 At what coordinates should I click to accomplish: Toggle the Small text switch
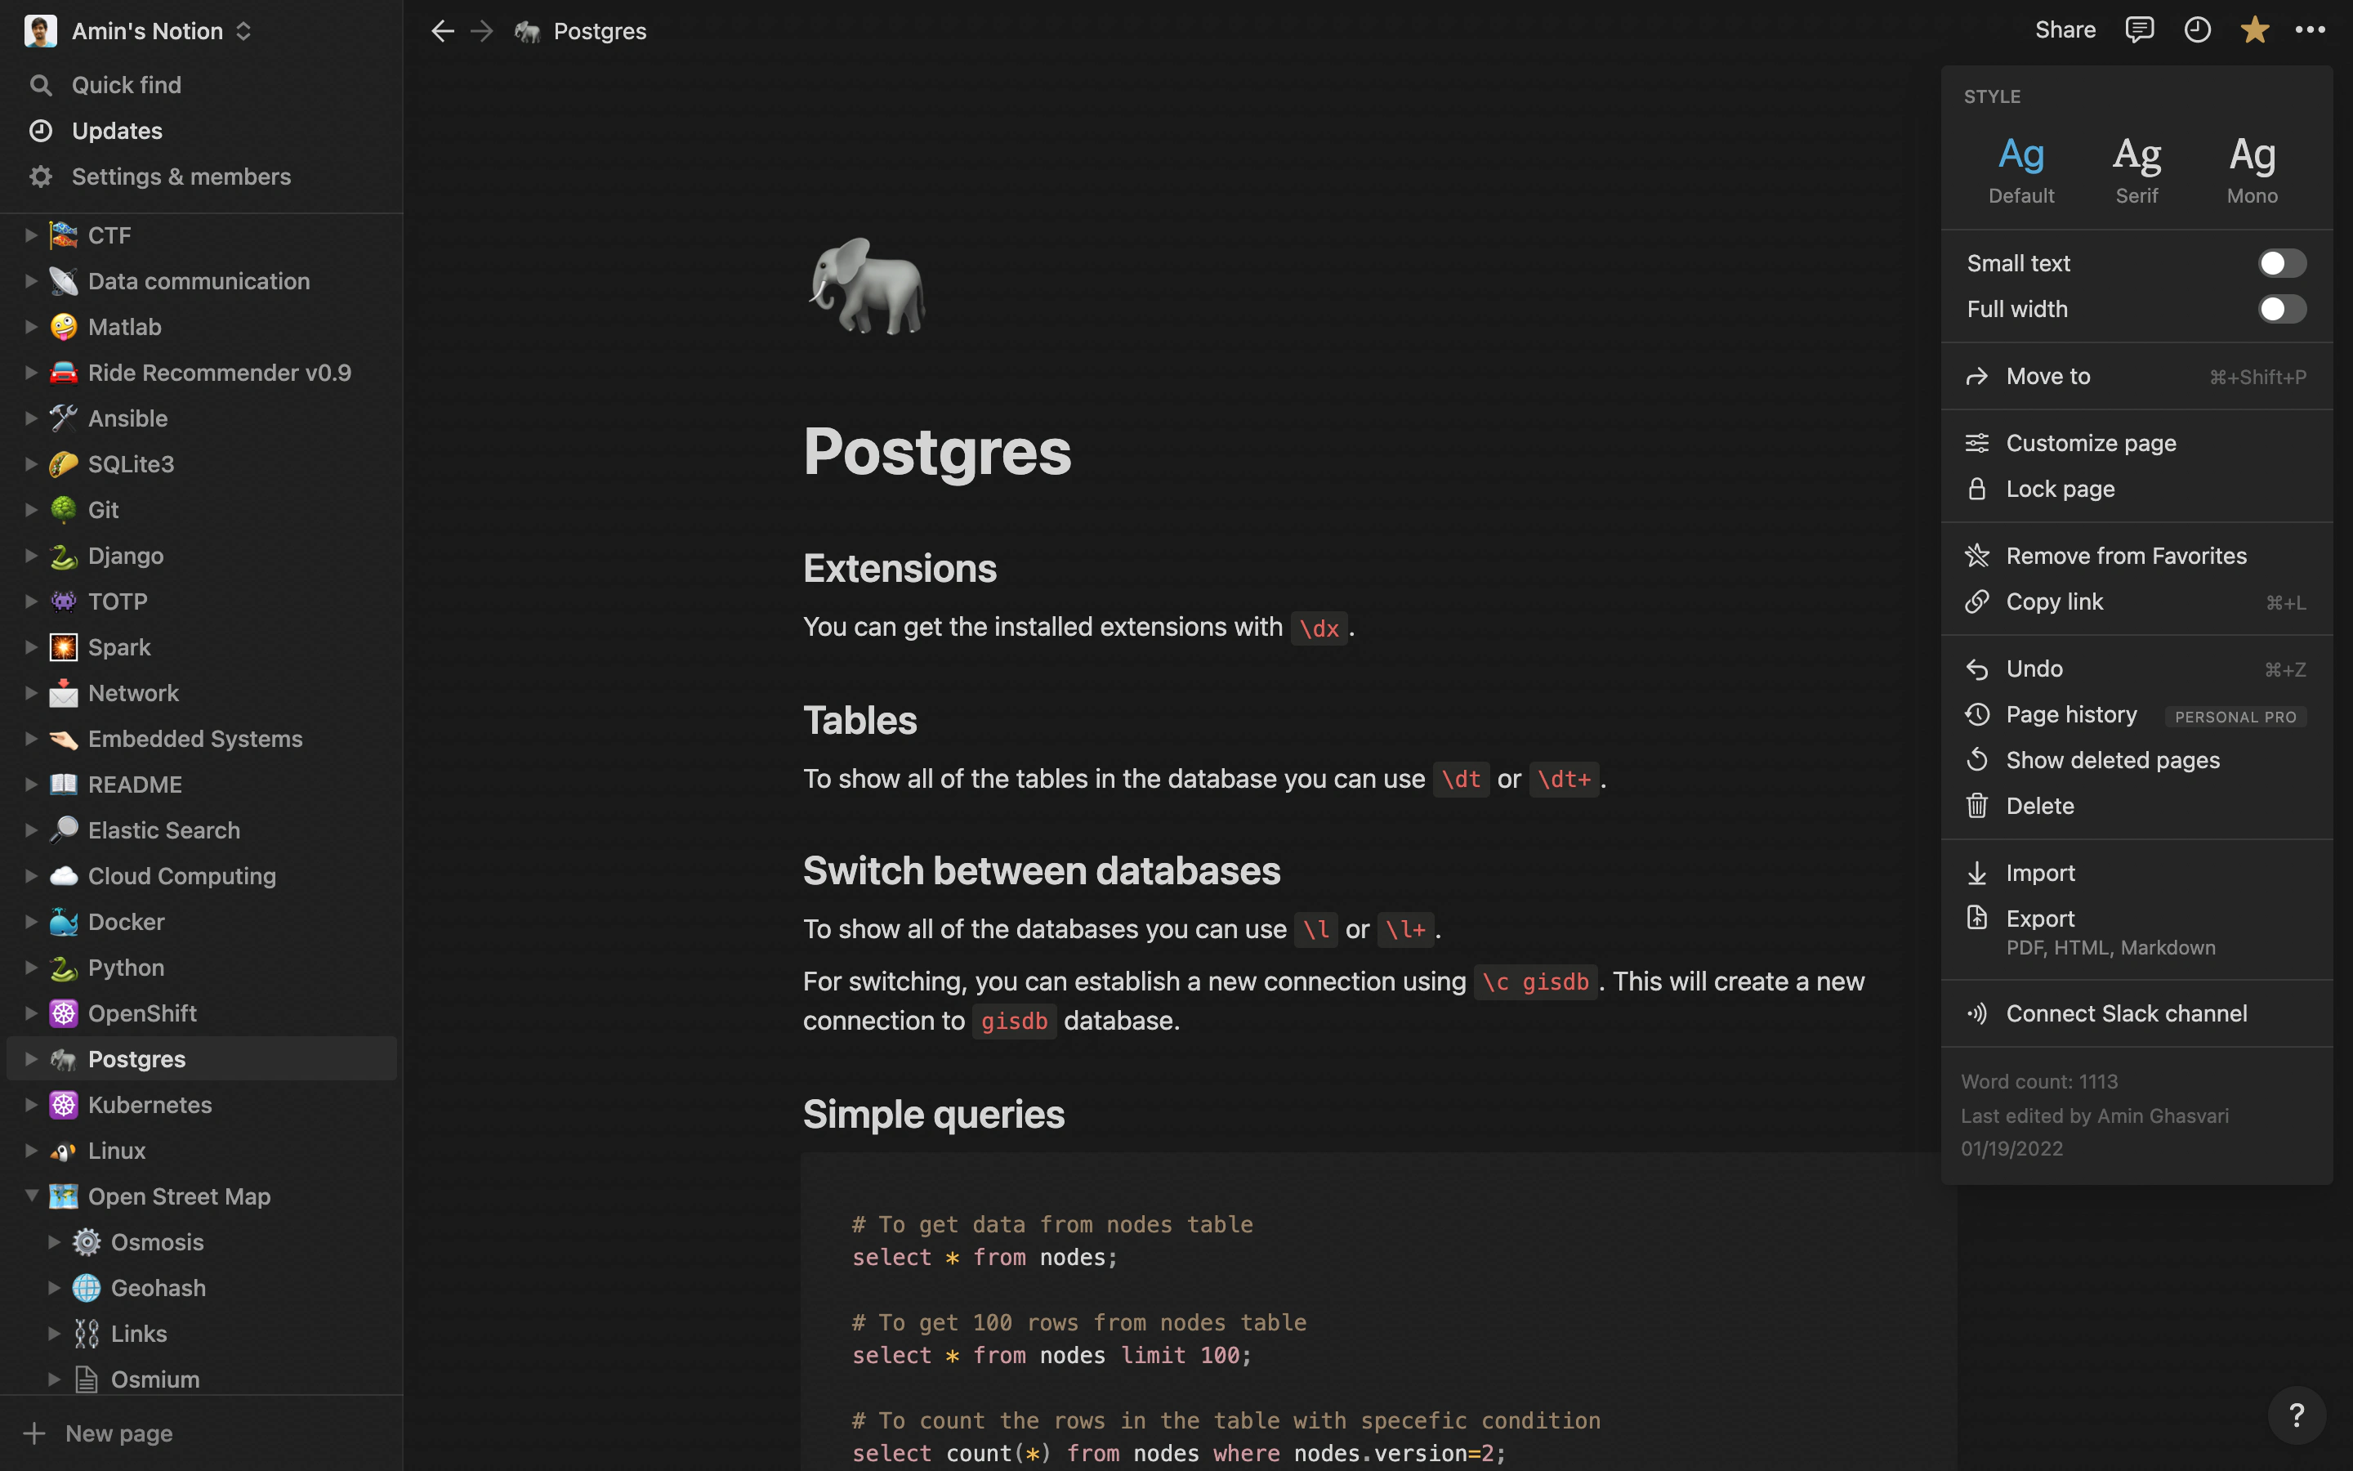pyautogui.click(x=2280, y=264)
